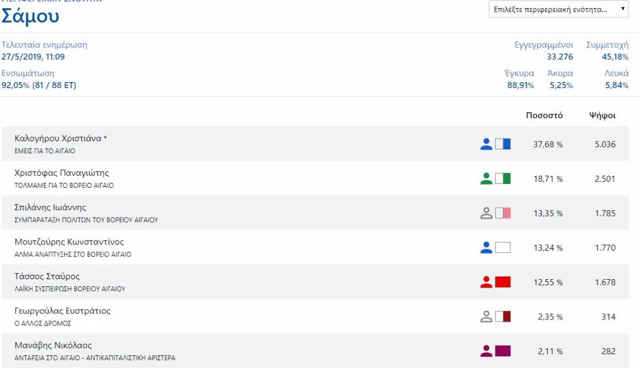Image resolution: width=640 pixels, height=369 pixels.
Task: Click the purple color swatch for Μανάβης Νικόλαος
Action: point(503,351)
